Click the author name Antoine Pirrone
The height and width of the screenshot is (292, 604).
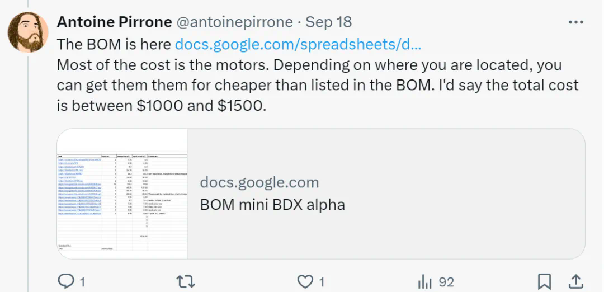114,22
